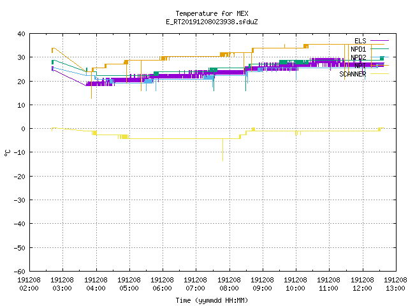Click the y-axis label 30
The height and width of the screenshot is (306, 408).
coord(21,57)
